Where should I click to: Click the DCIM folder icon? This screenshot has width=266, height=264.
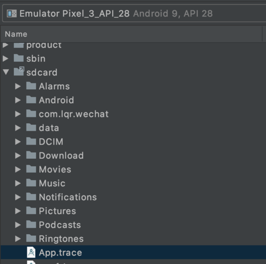(x=31, y=141)
